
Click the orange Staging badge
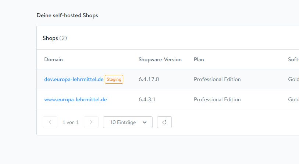114,79
